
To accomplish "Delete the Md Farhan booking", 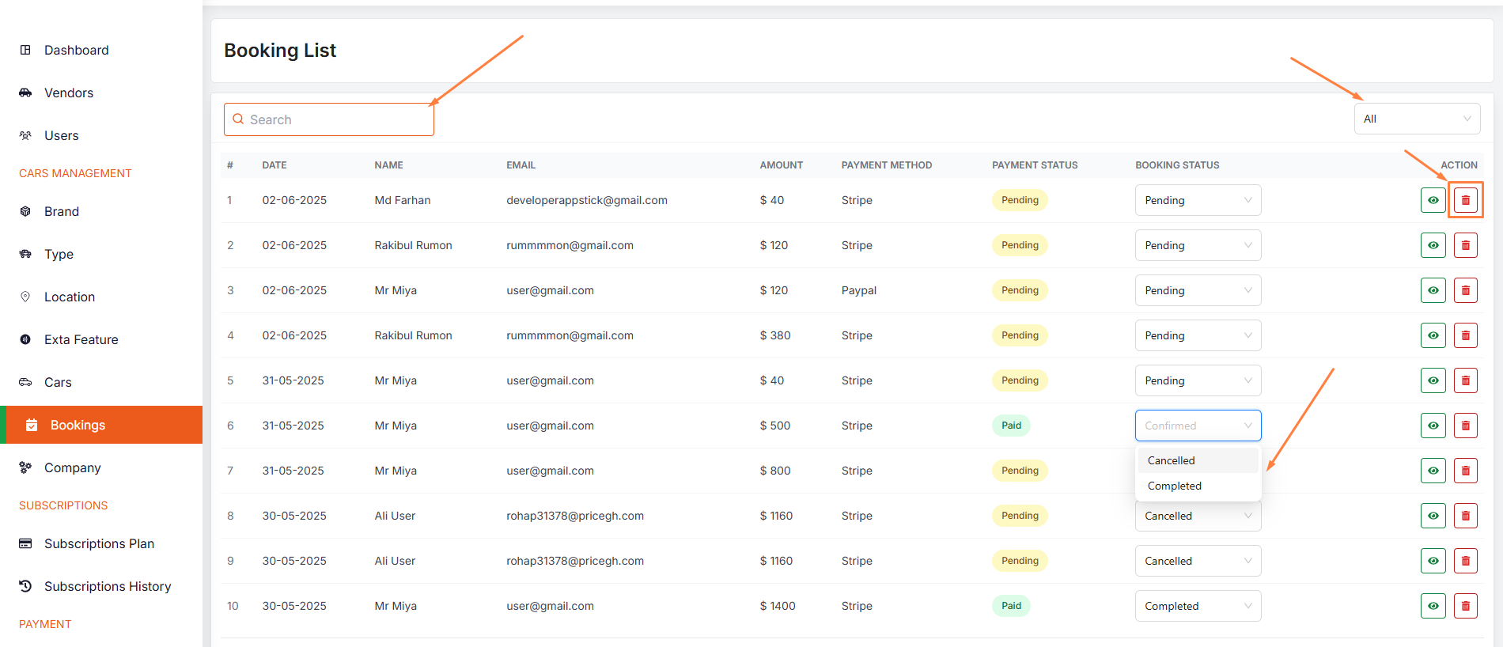I will coord(1465,200).
